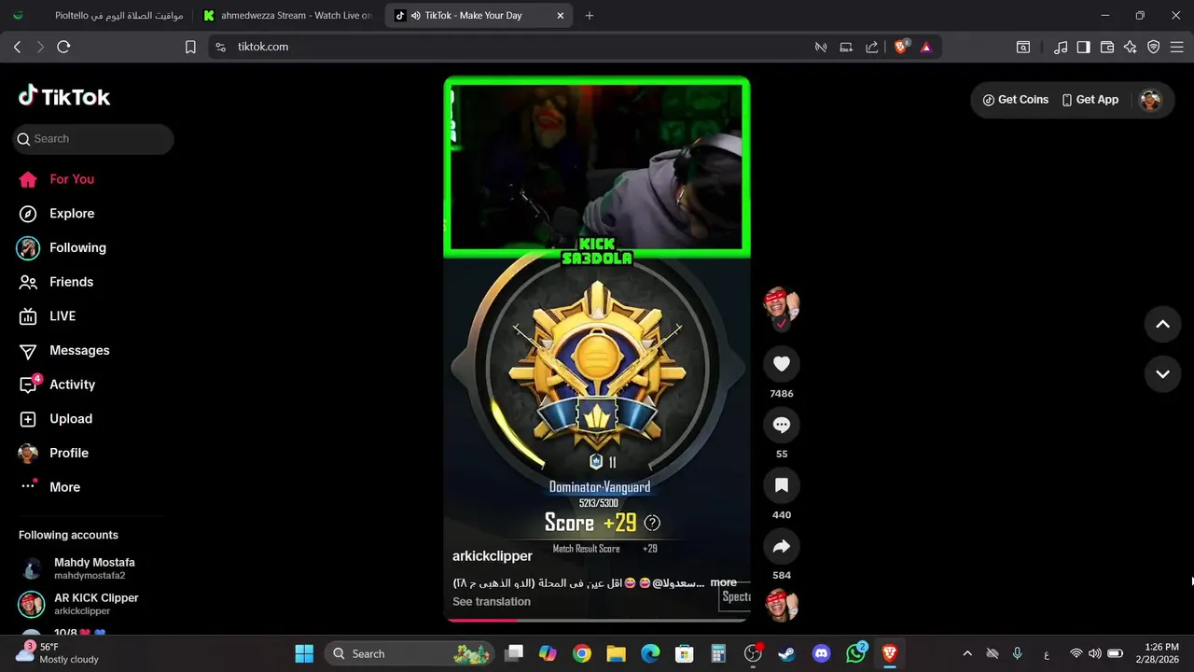1194x672 pixels.
Task: Open Activity notifications
Action: point(58,385)
